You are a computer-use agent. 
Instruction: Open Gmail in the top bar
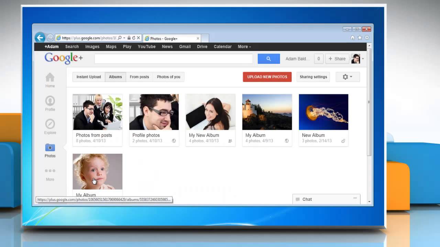click(185, 47)
